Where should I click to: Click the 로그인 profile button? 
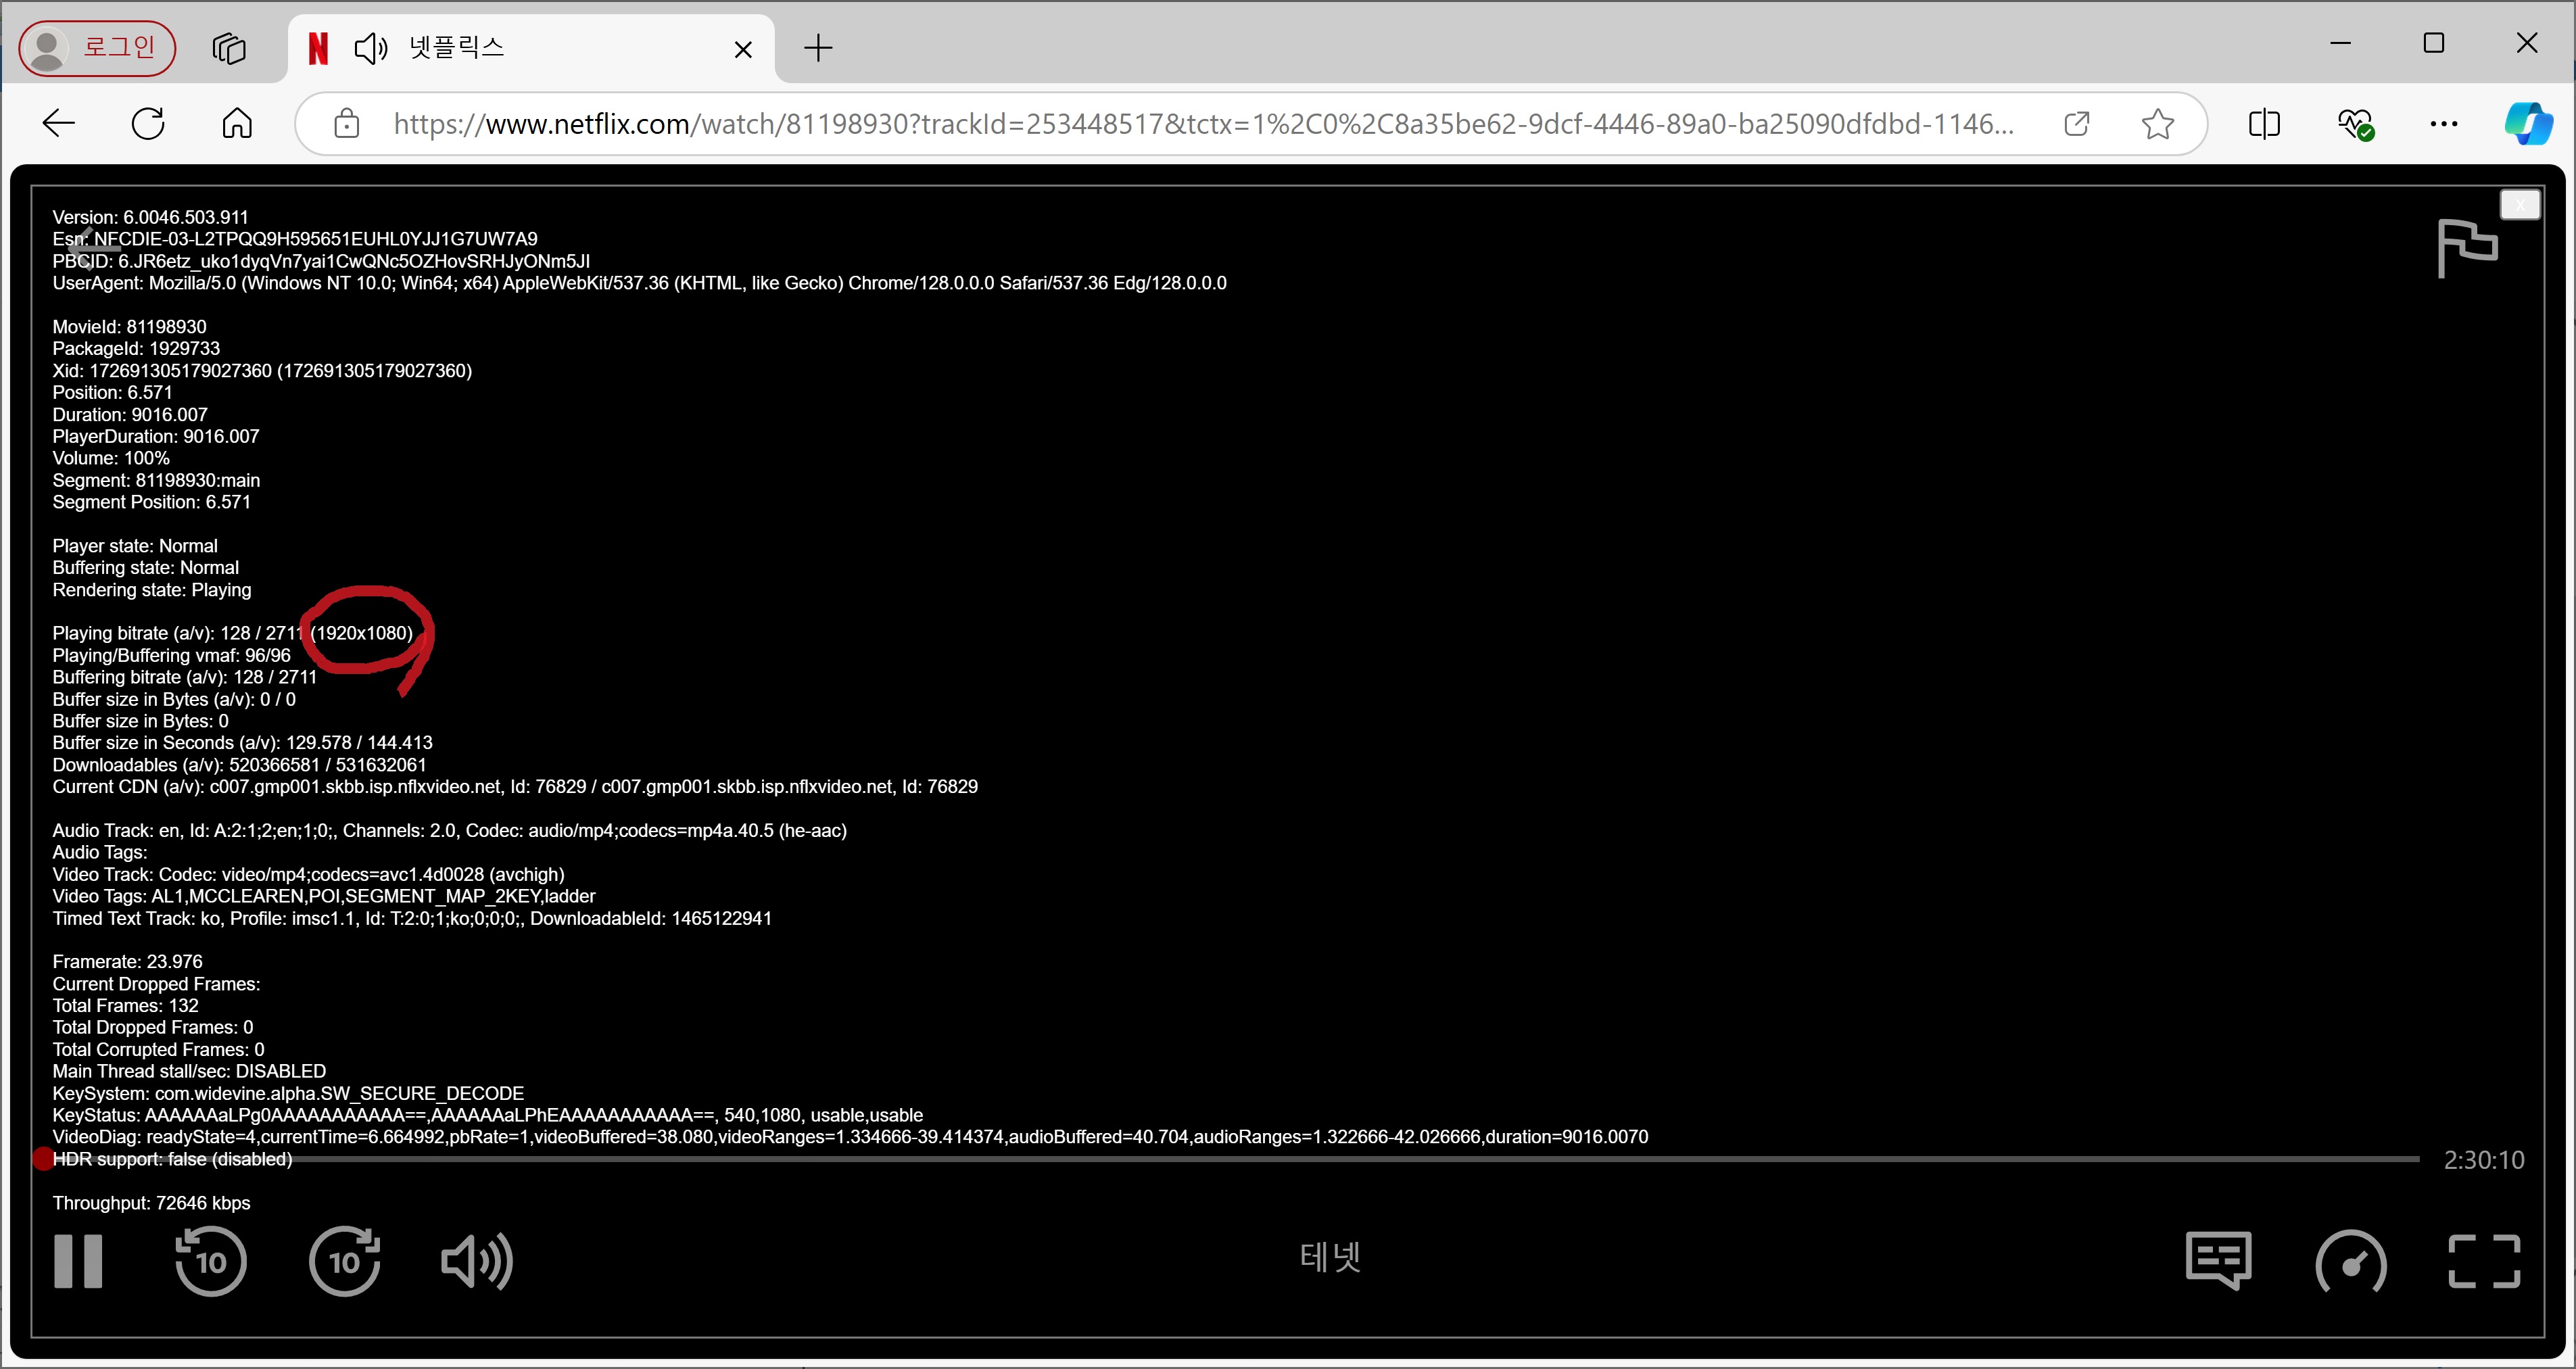coord(97,47)
